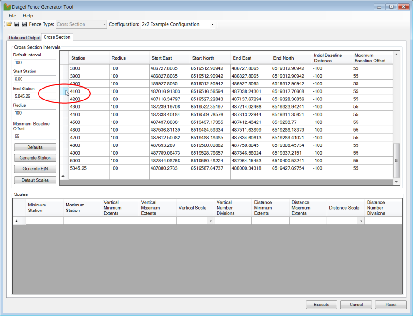Open the Configuration dropdown
The image size is (413, 316).
tap(212, 24)
